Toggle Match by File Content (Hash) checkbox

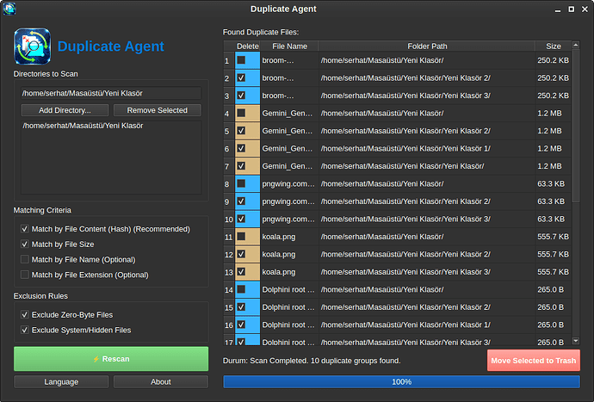tap(25, 229)
